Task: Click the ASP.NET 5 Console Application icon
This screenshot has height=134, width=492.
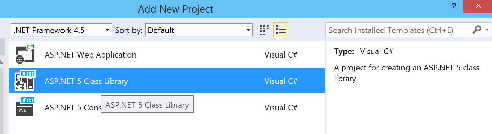Action: coord(25,107)
